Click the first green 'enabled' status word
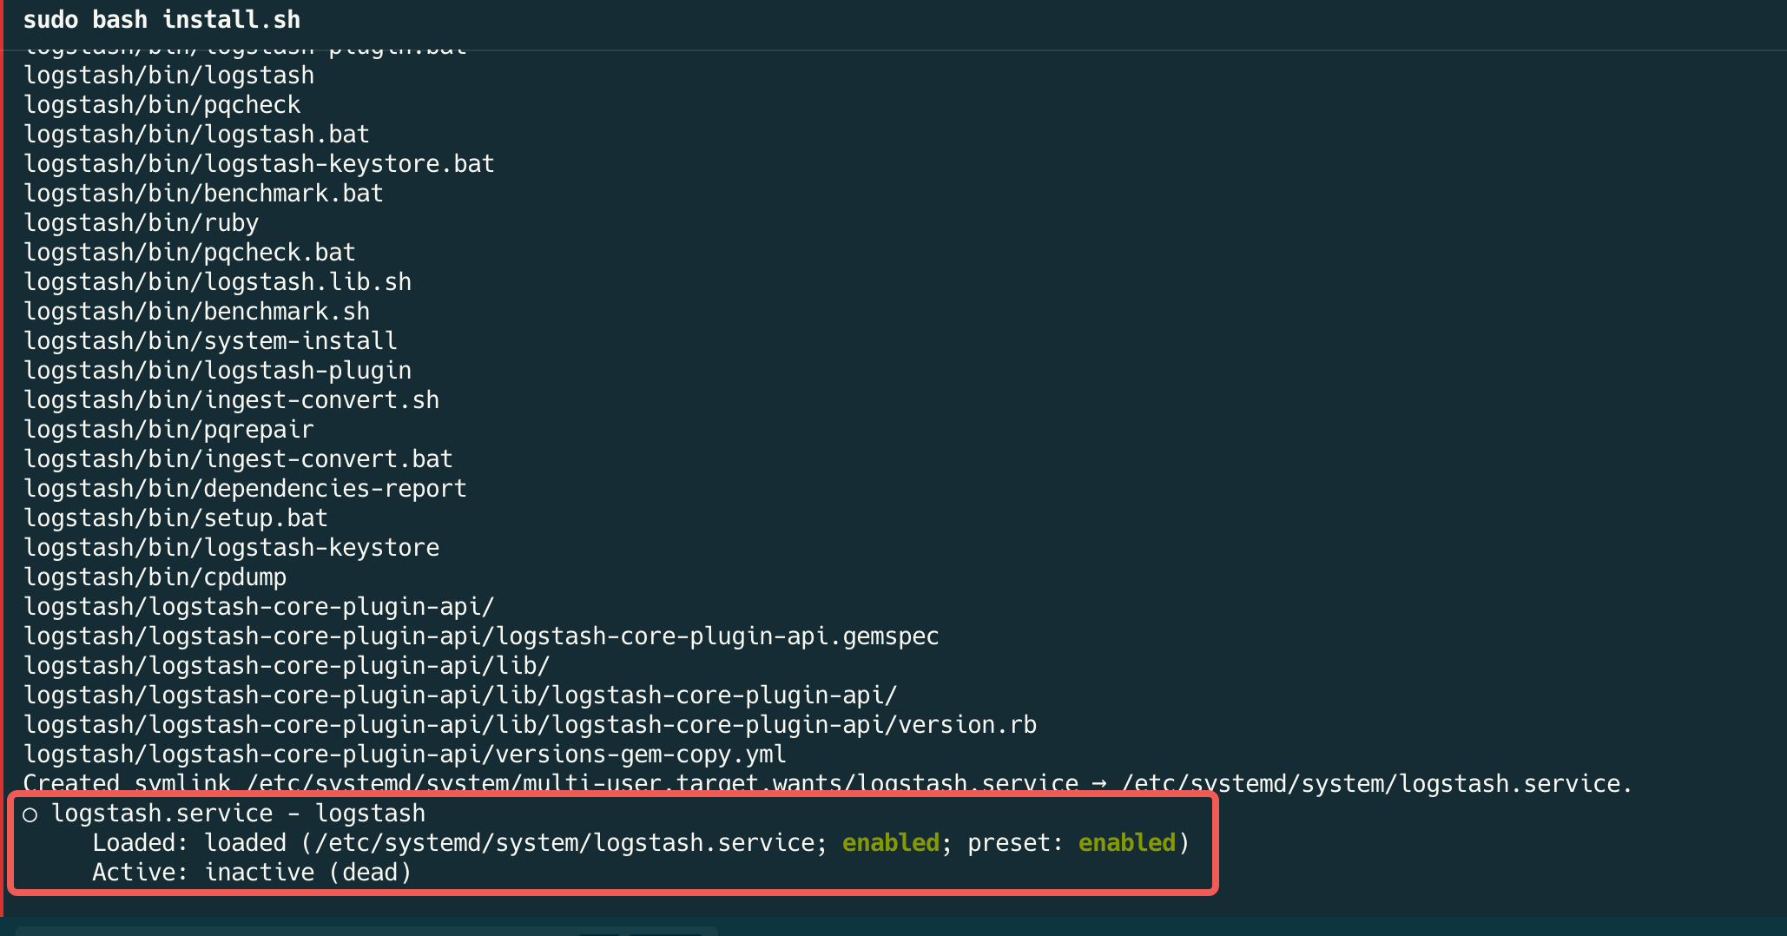Screen dimensions: 1787x936 point(891,843)
